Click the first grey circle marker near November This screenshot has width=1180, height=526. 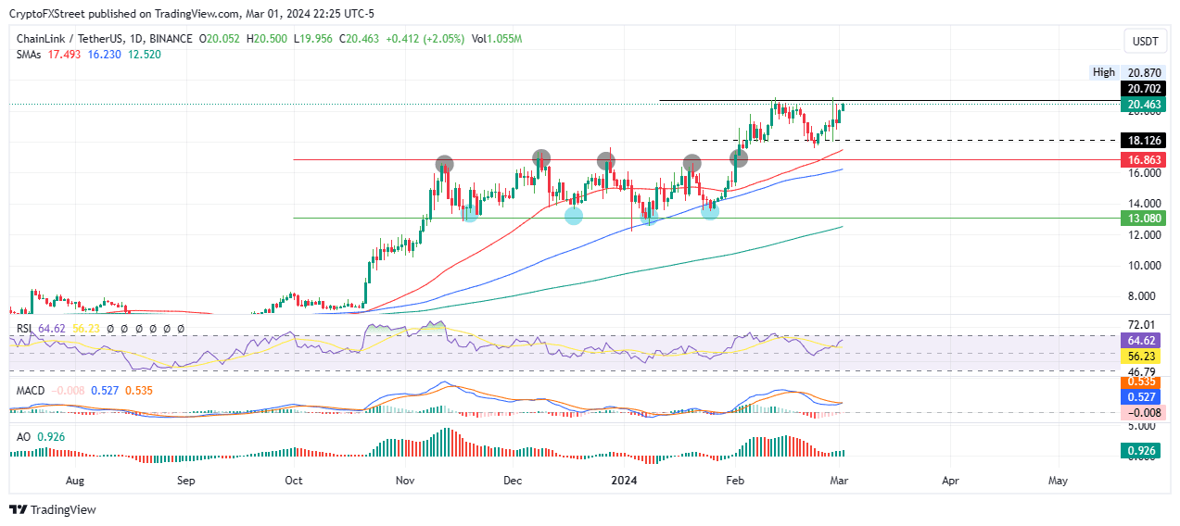tap(445, 164)
